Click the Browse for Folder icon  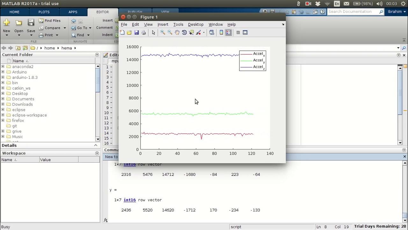point(25,48)
